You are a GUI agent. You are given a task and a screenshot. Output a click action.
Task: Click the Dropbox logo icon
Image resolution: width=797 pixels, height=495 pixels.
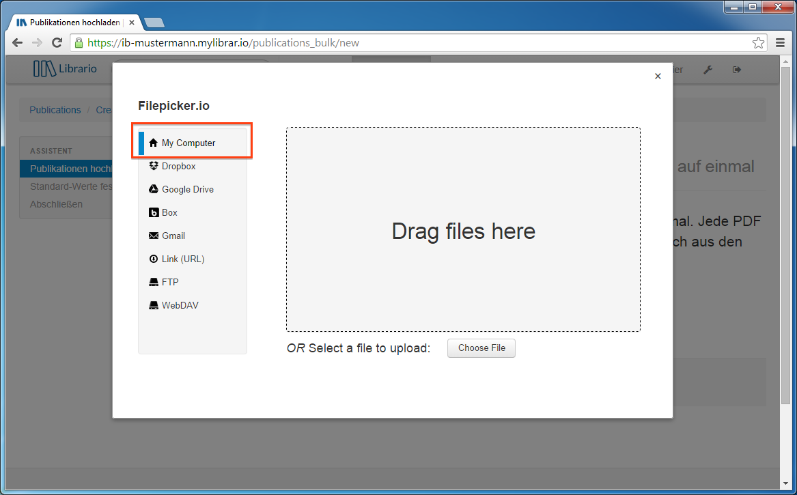[154, 166]
